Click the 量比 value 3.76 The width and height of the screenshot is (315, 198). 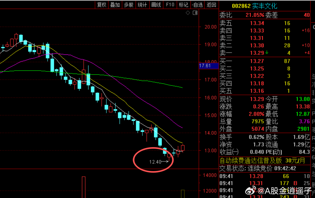point(304,122)
